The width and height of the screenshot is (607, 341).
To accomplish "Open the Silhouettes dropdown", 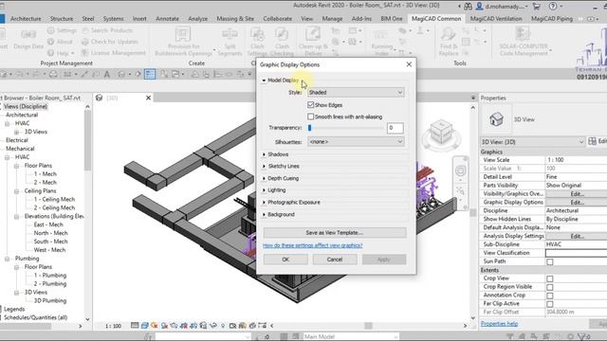I will tap(356, 142).
